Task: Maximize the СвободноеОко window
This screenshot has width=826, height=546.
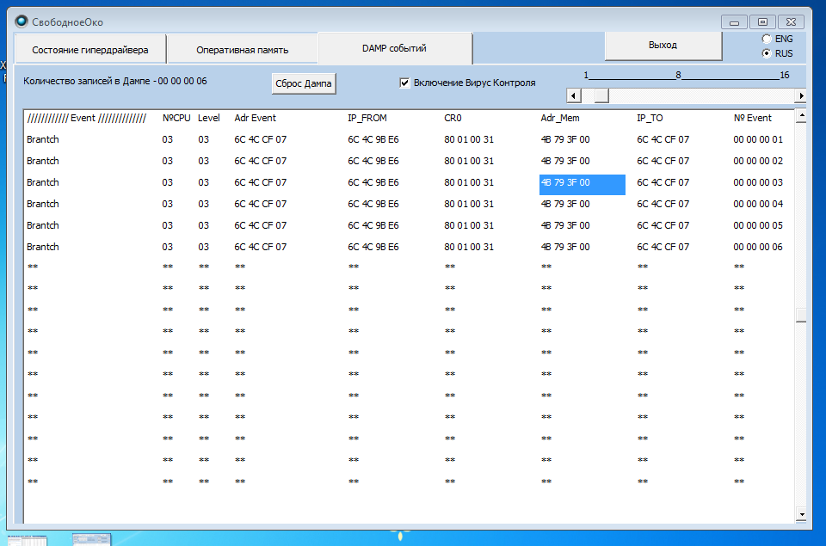Action: 762,22
